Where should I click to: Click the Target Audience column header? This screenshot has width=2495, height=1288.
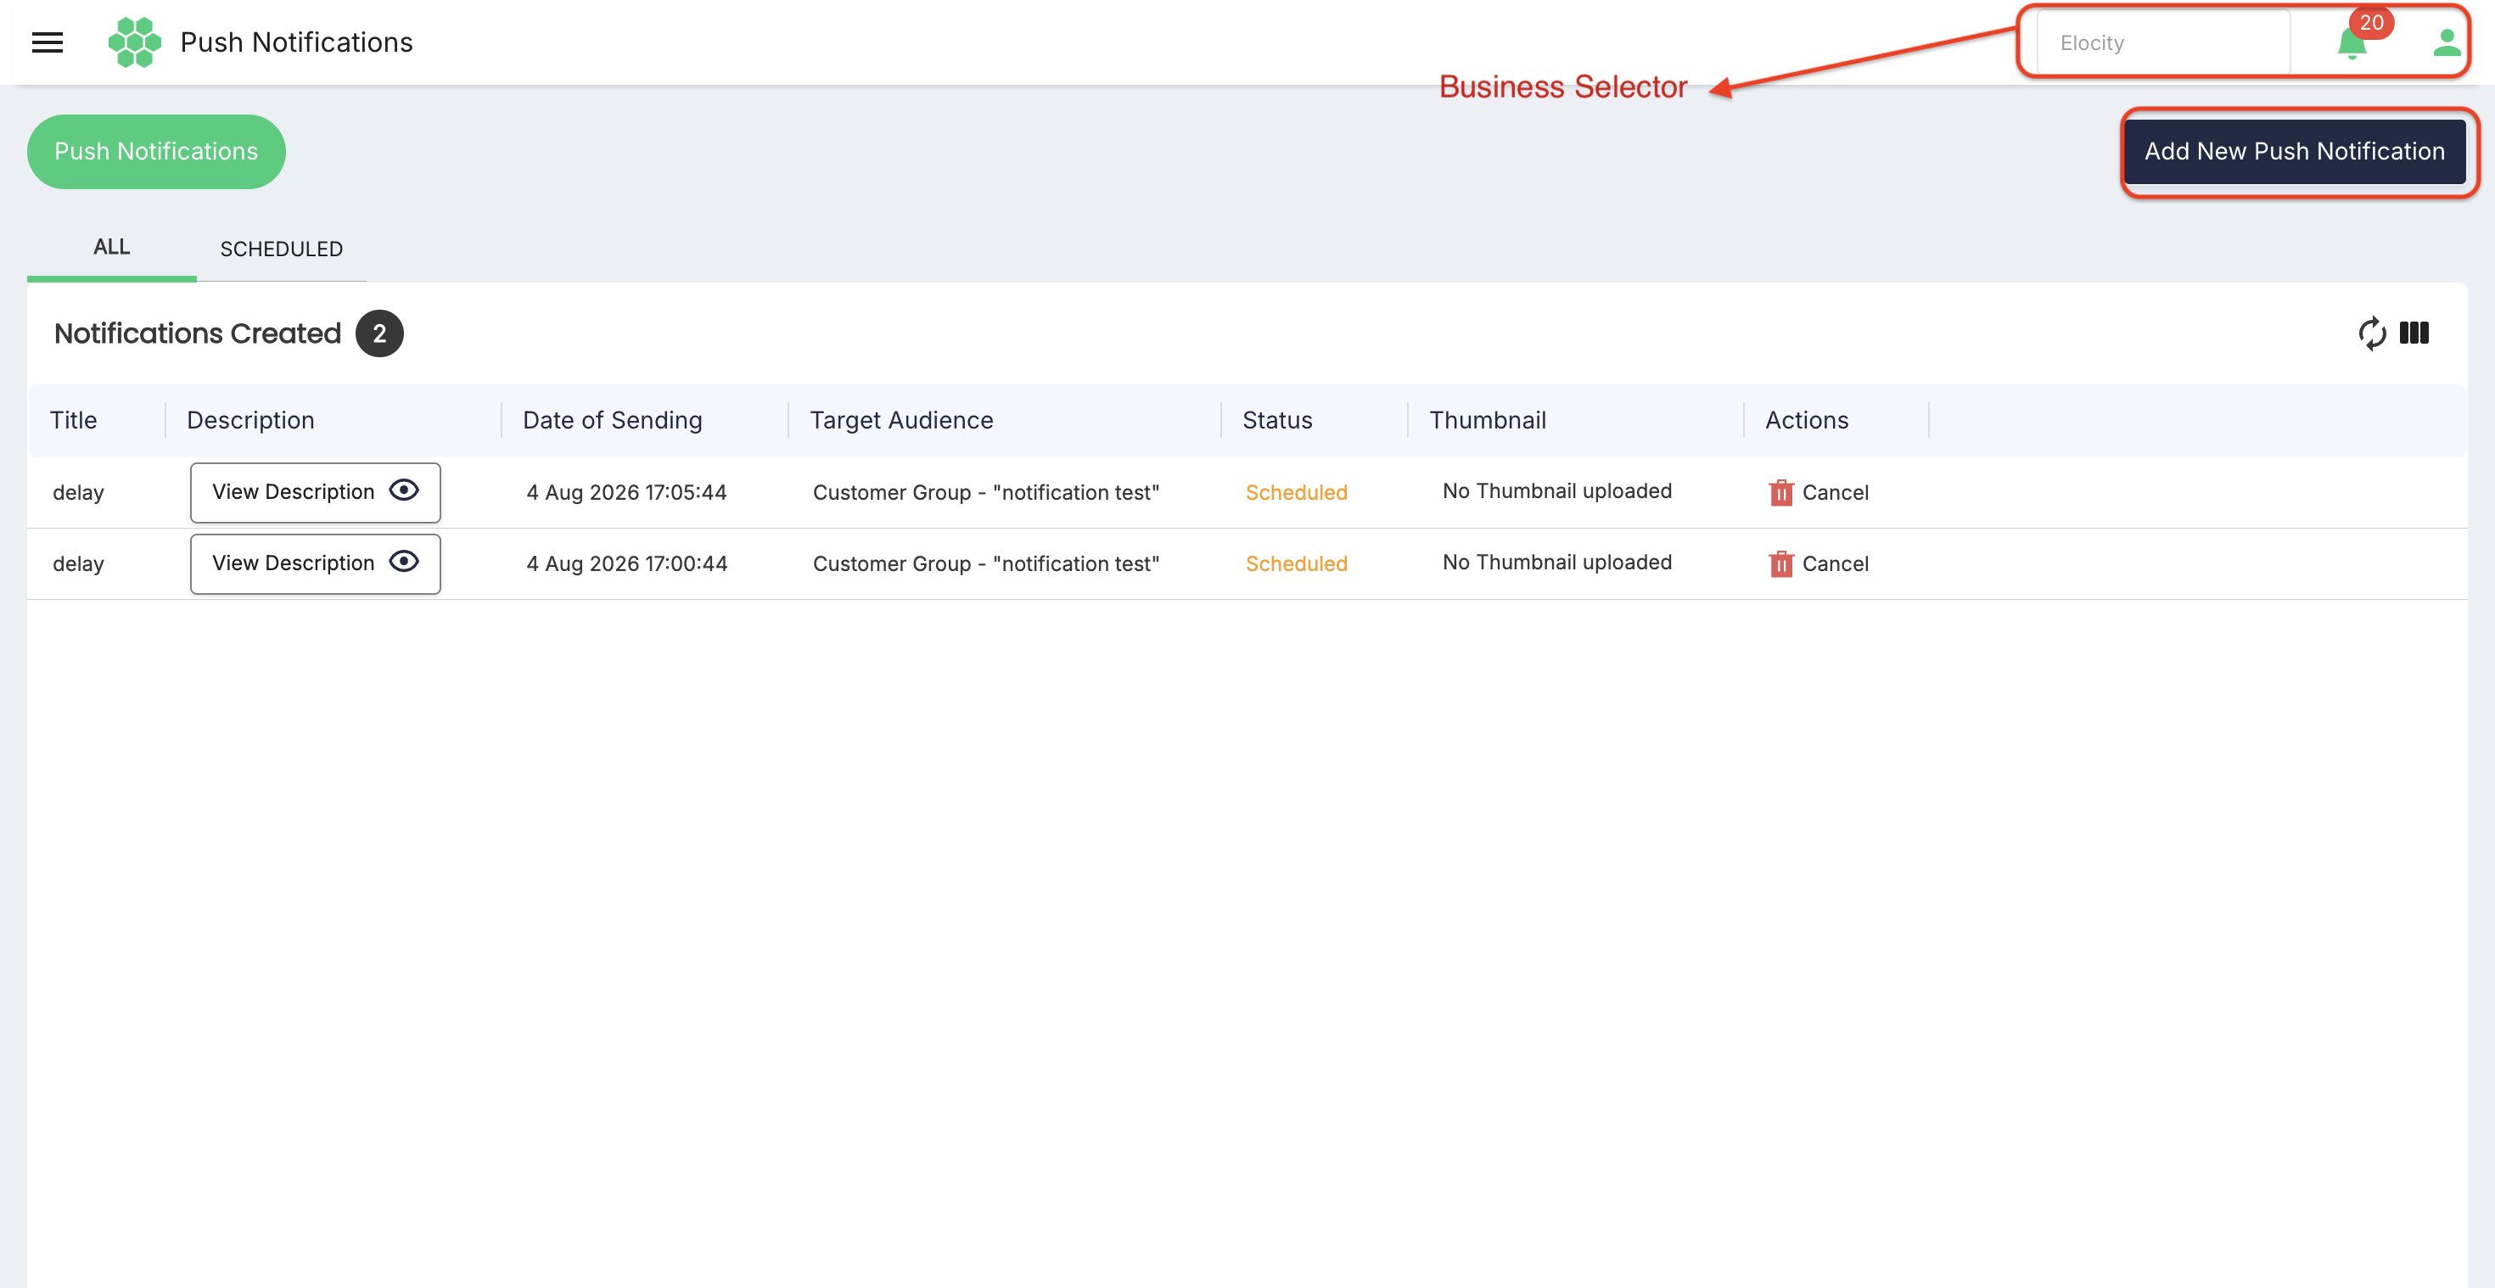(900, 420)
